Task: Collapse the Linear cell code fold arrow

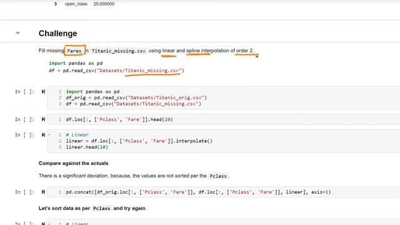Action: click(49, 135)
